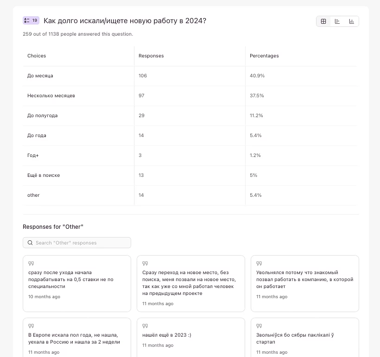Open the 'нашёл ещё в 2023 :)' response card

pos(190,338)
